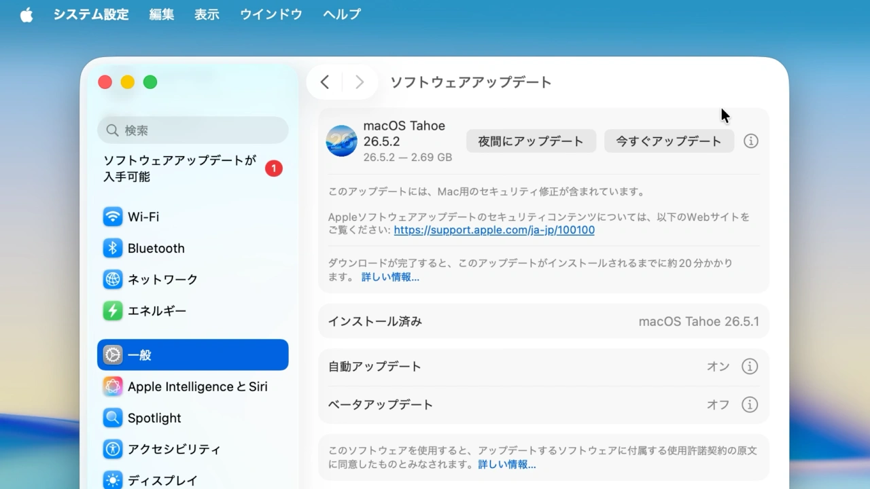Open the support.apple.com/ja-jp/100100 link
The width and height of the screenshot is (870, 489).
click(494, 230)
